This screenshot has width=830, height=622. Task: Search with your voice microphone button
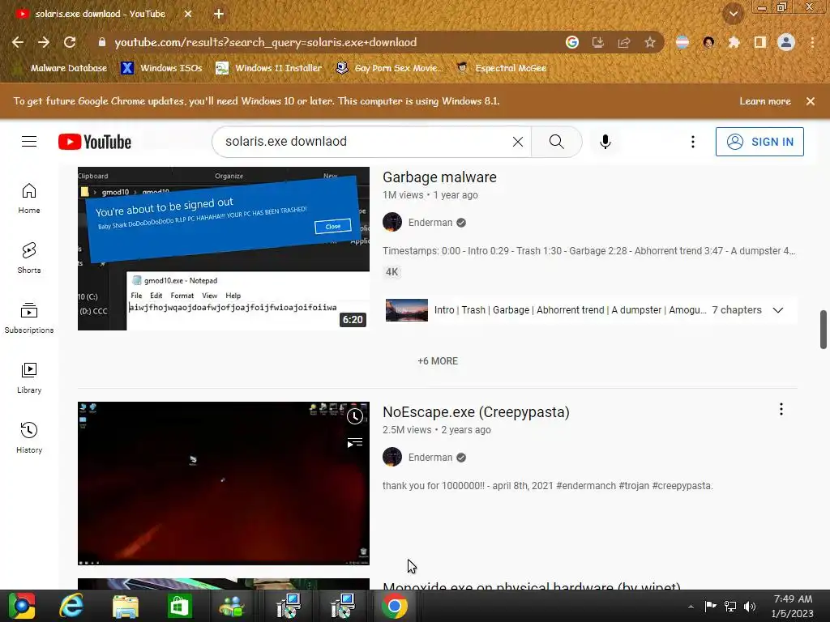(605, 142)
